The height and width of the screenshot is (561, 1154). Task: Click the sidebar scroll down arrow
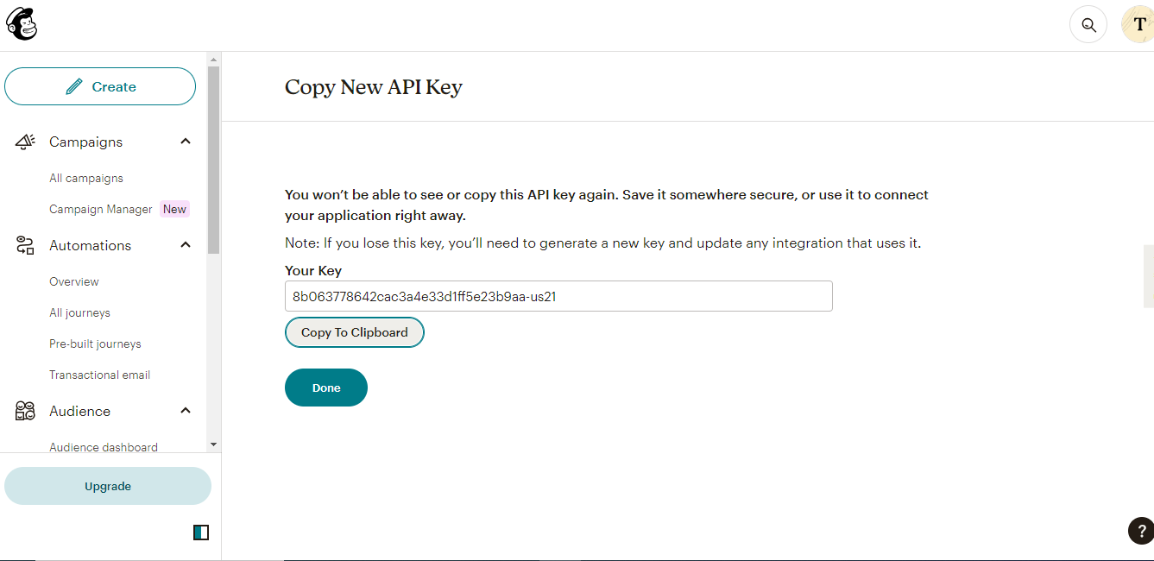213,444
